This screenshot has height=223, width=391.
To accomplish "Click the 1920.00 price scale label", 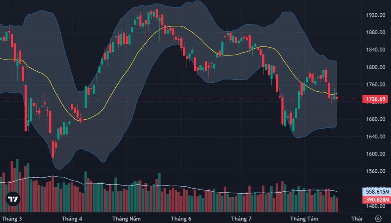I will pyautogui.click(x=375, y=15).
